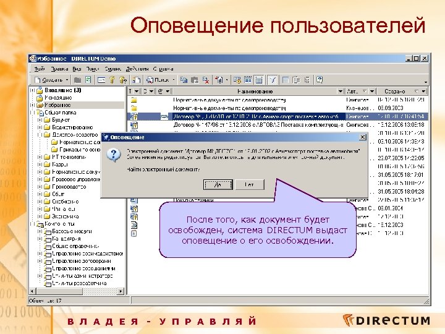Expand the Бухучет folder node

(x=40, y=120)
